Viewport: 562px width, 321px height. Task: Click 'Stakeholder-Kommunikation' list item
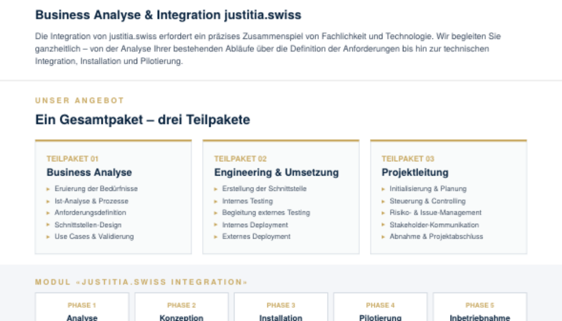pyautogui.click(x=435, y=225)
